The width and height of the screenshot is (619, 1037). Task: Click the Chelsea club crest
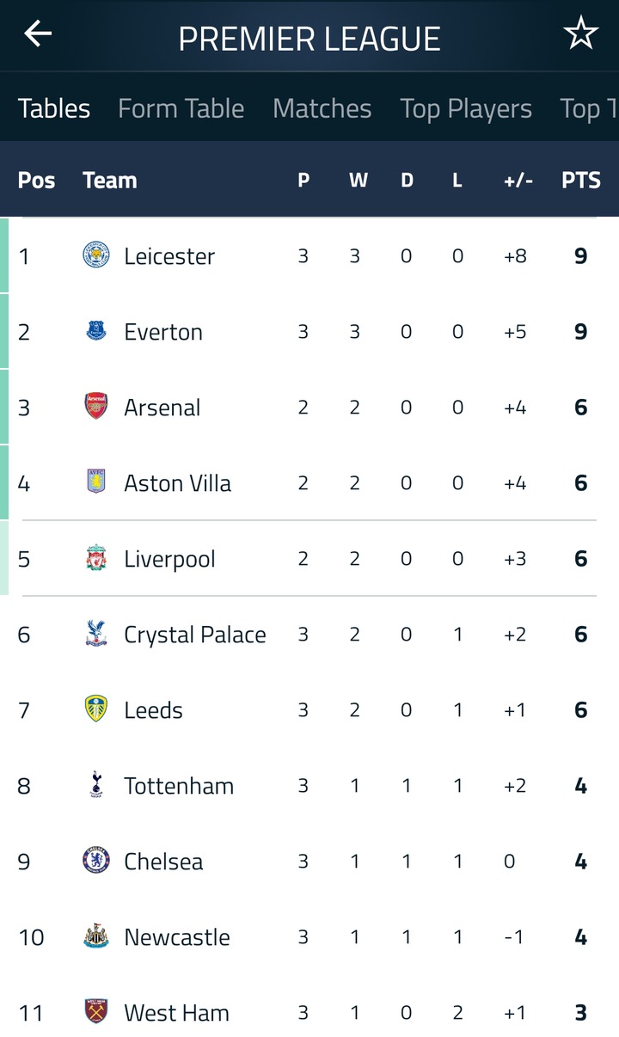95,861
